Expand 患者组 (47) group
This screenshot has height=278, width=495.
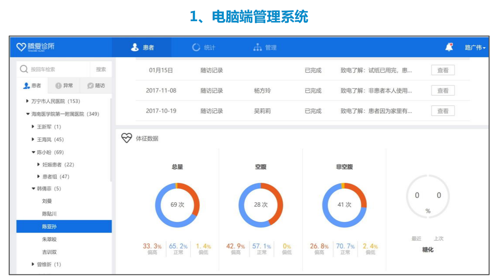(x=38, y=176)
